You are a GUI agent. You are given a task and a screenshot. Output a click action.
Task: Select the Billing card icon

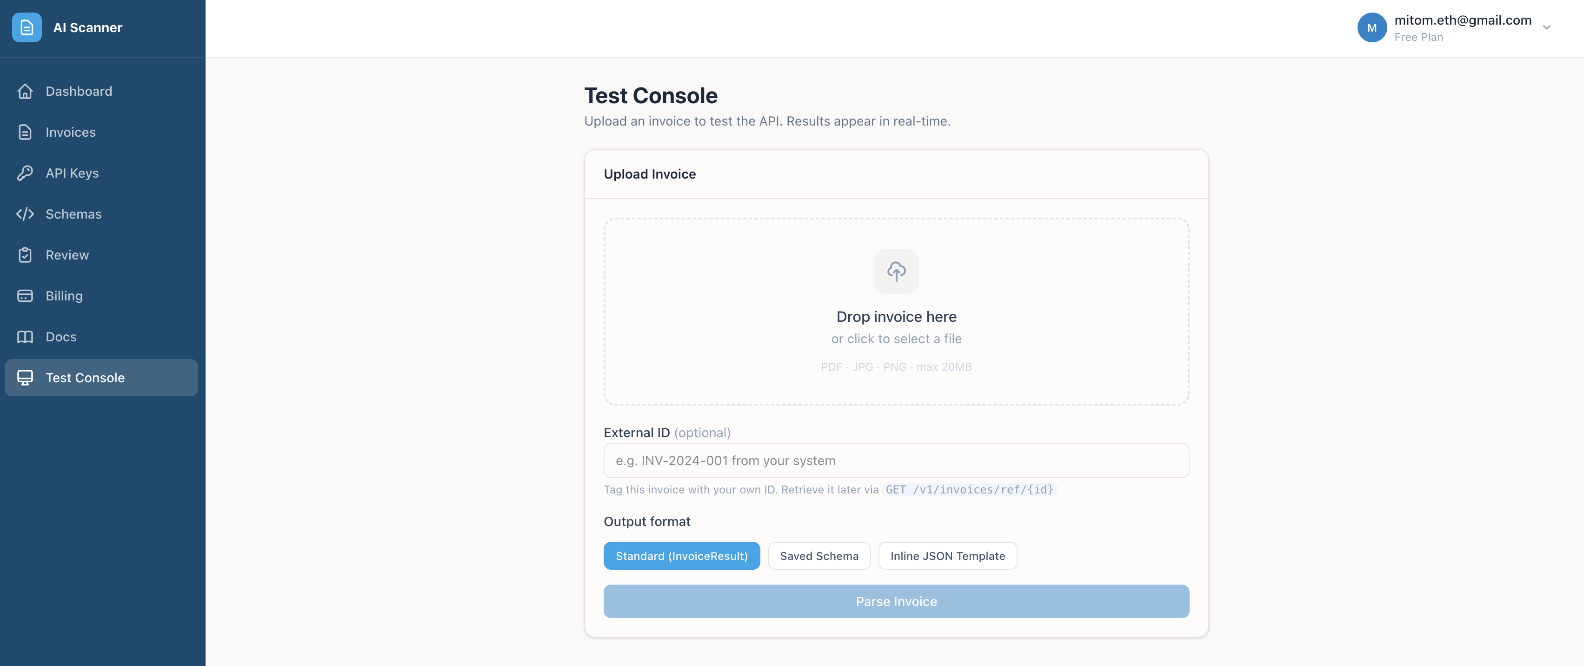(25, 295)
